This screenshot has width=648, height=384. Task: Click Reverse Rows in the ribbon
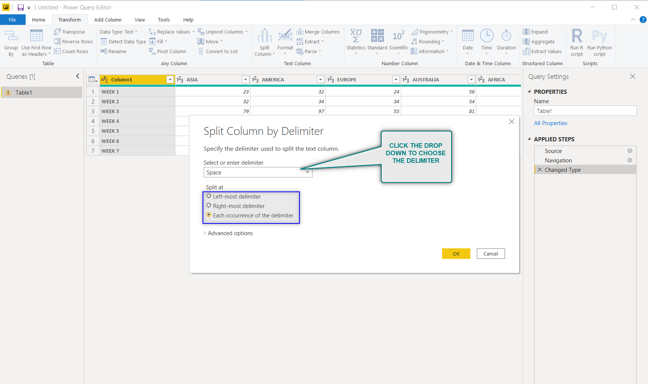tap(73, 41)
